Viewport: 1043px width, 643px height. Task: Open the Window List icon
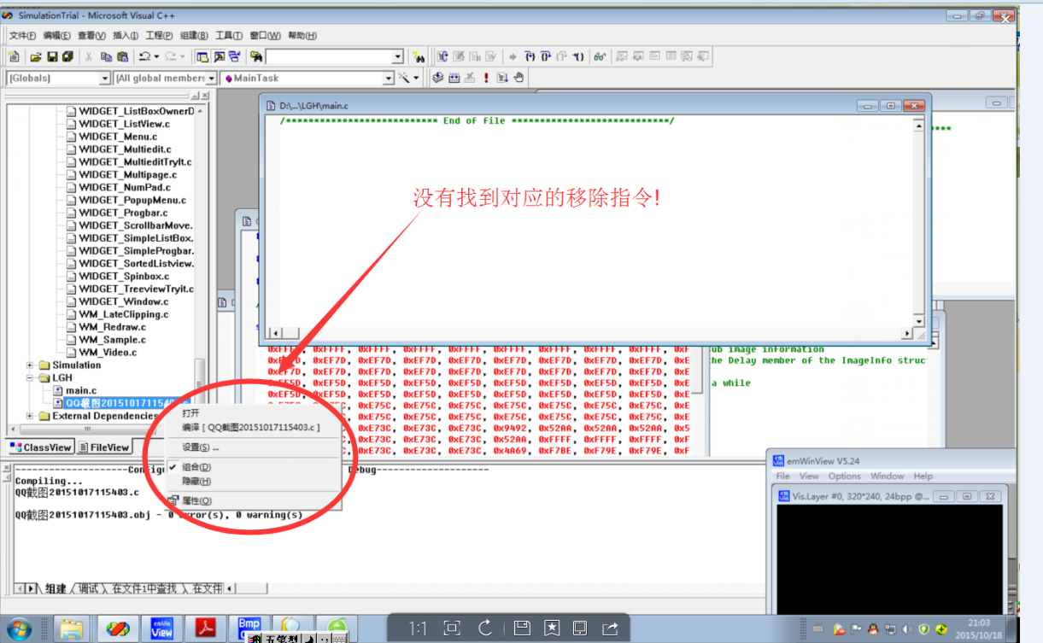click(x=235, y=57)
